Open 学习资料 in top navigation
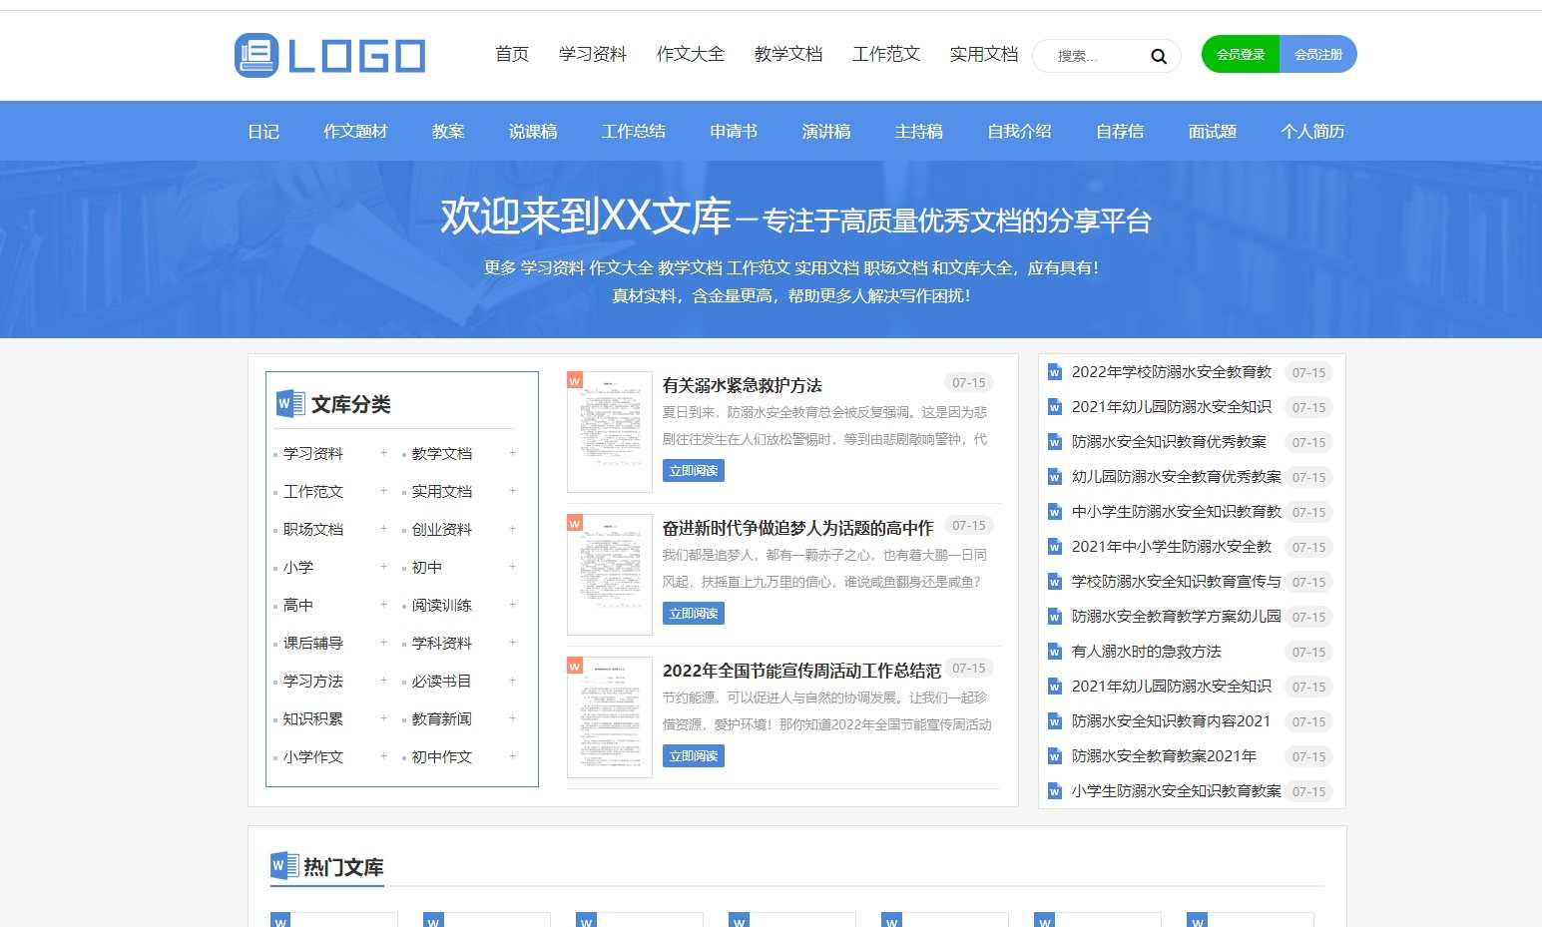The image size is (1542, 927). pyautogui.click(x=593, y=54)
